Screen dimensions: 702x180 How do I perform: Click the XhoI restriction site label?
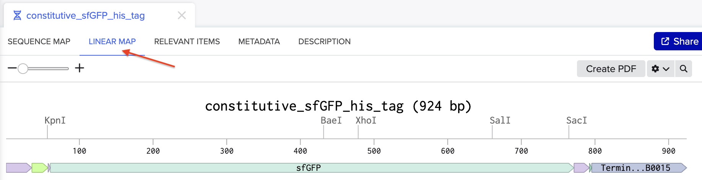pos(366,121)
